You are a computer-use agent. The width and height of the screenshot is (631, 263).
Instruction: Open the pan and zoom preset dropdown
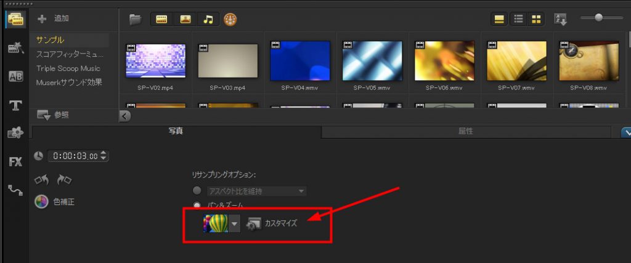(x=234, y=224)
